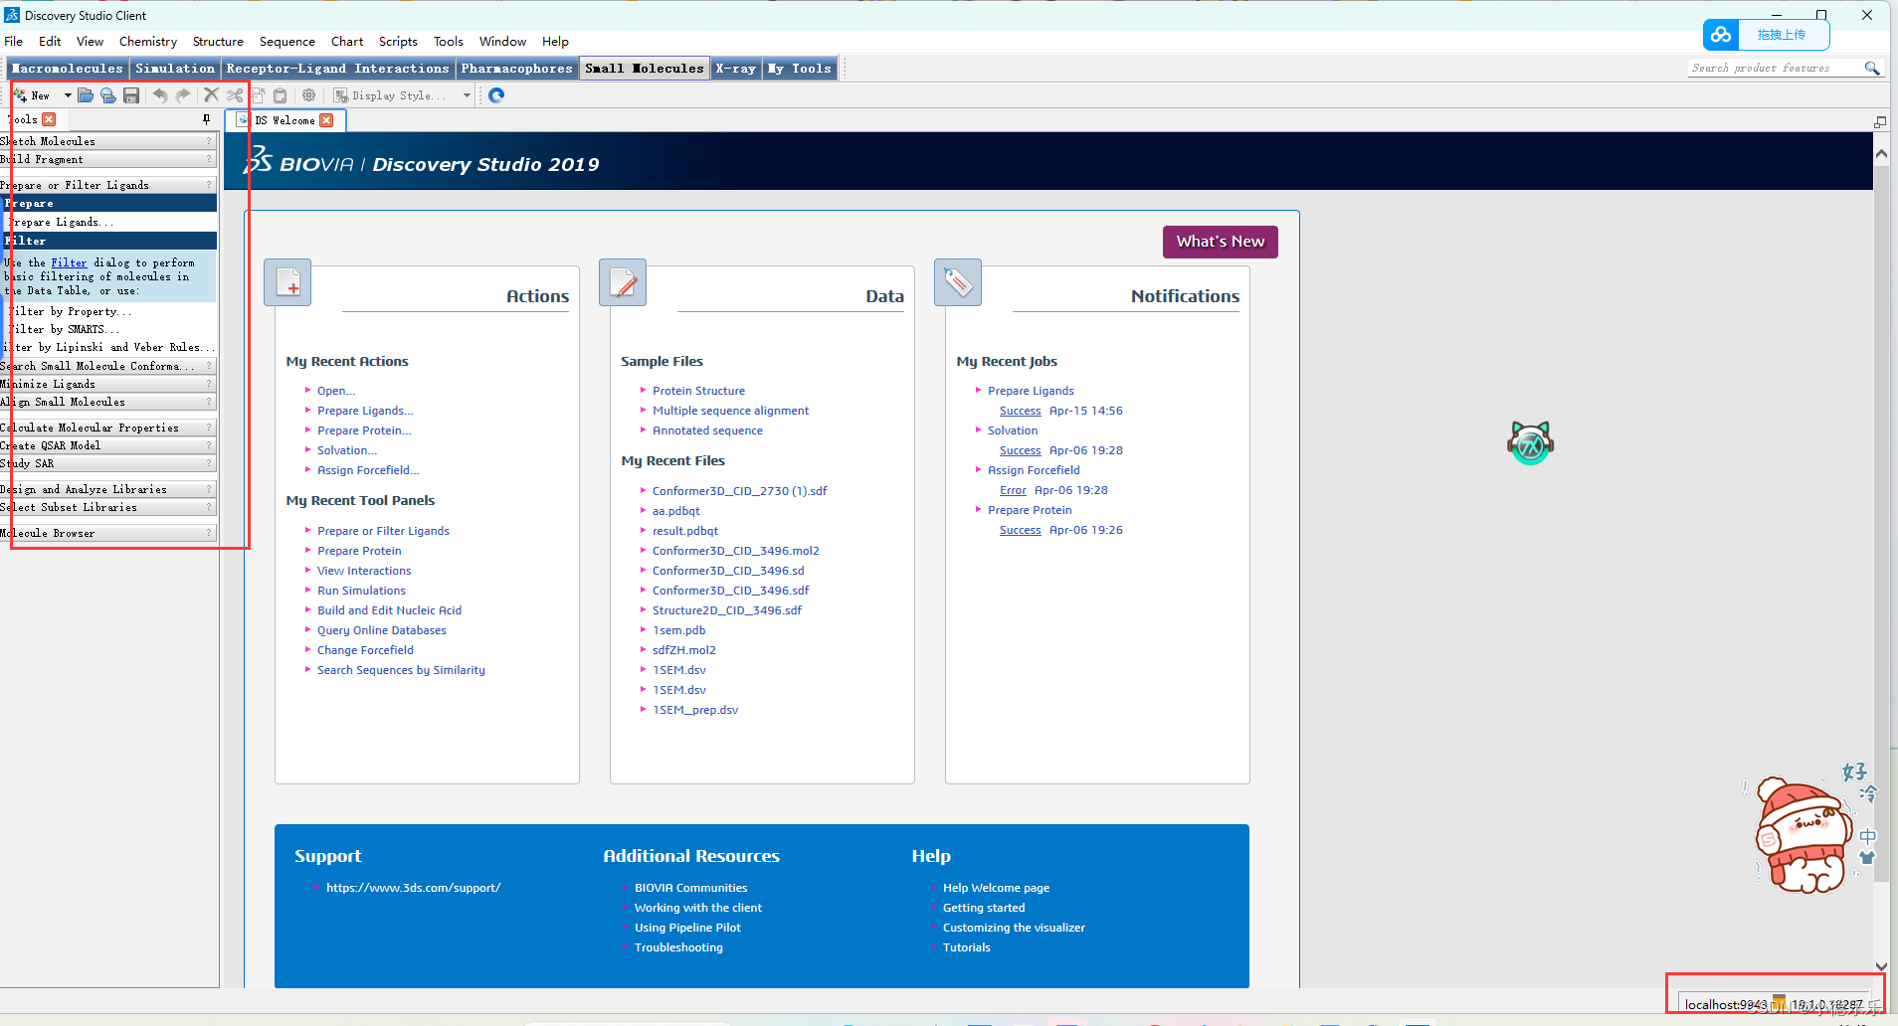Click the Data card pencil icon
Screen dimensions: 1898x1026
(623, 283)
